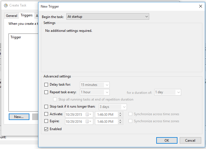Image resolution: width=206 pixels, height=149 pixels.
Task: Select the Triggers tab
Action: tap(27, 15)
